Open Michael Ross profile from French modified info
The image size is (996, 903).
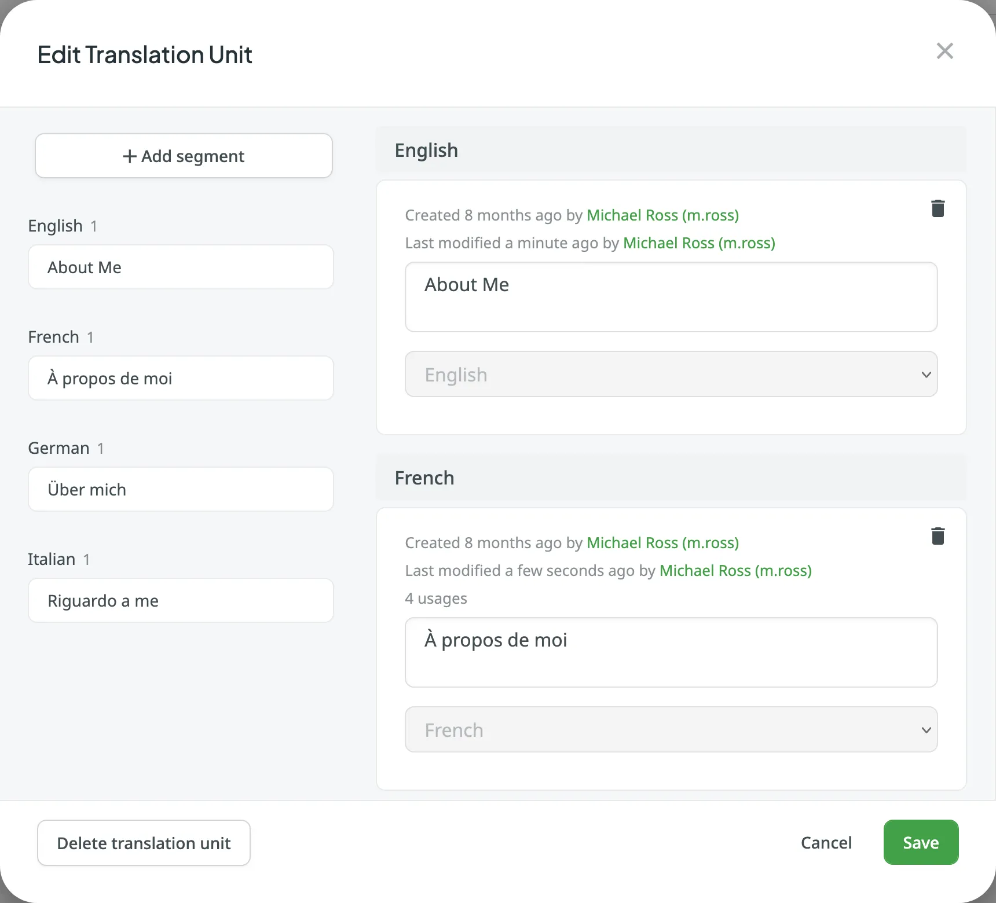click(x=735, y=570)
